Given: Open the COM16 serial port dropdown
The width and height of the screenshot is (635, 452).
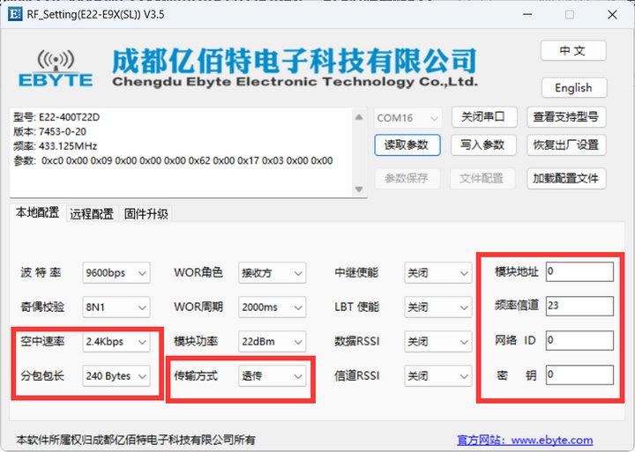Looking at the screenshot, I should [x=407, y=118].
